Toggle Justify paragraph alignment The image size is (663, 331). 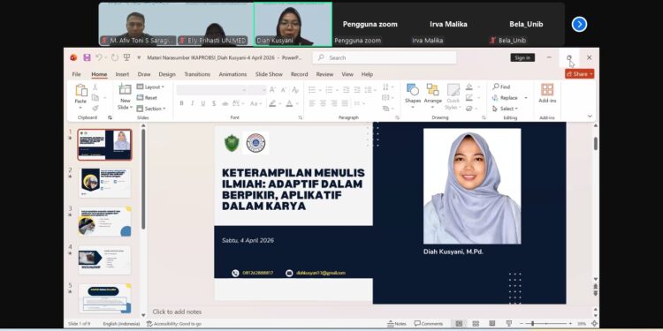point(345,103)
